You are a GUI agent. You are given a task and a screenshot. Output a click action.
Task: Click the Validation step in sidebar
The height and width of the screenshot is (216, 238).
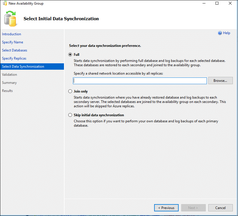[x=10, y=75]
